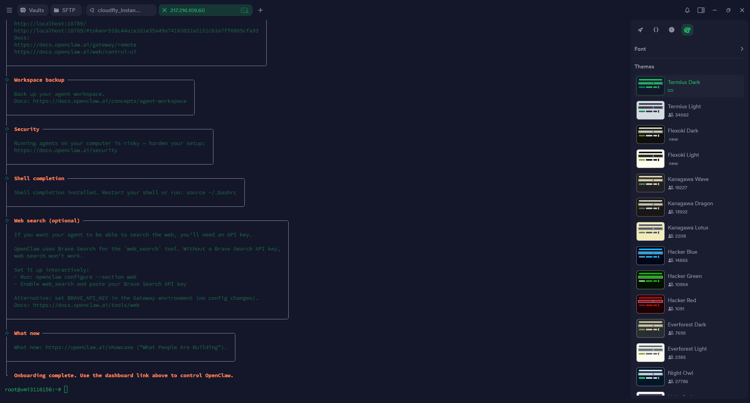
Task: Open the docs.openclaw.ai/security link
Action: 66,150
